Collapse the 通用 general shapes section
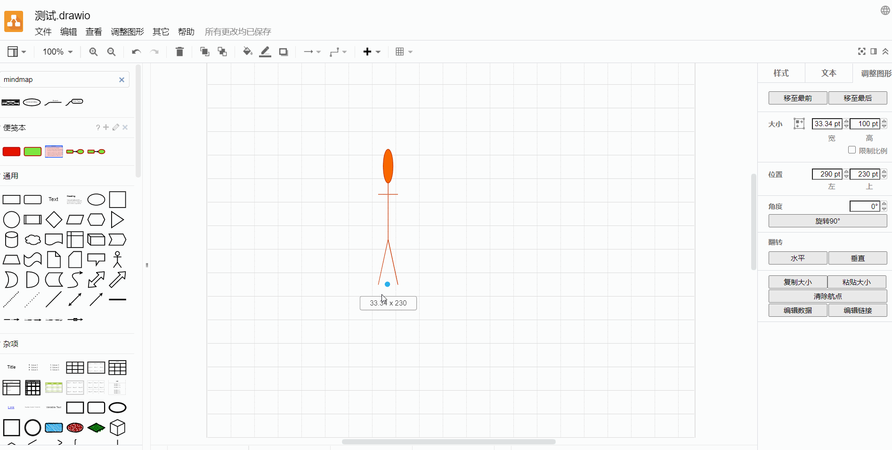The height and width of the screenshot is (450, 892). 11,176
